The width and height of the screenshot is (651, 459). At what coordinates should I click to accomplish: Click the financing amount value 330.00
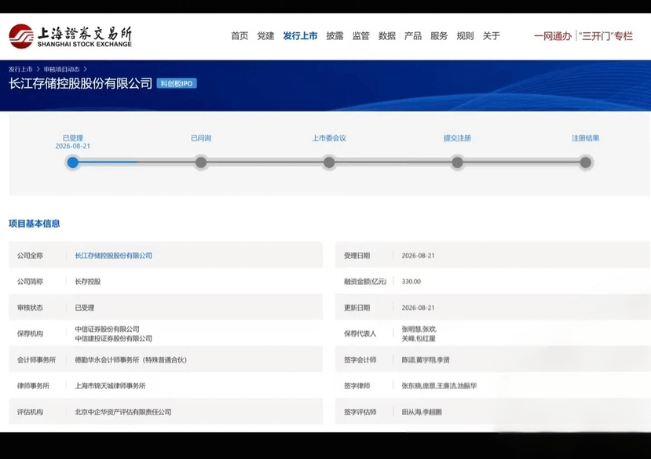coord(411,282)
